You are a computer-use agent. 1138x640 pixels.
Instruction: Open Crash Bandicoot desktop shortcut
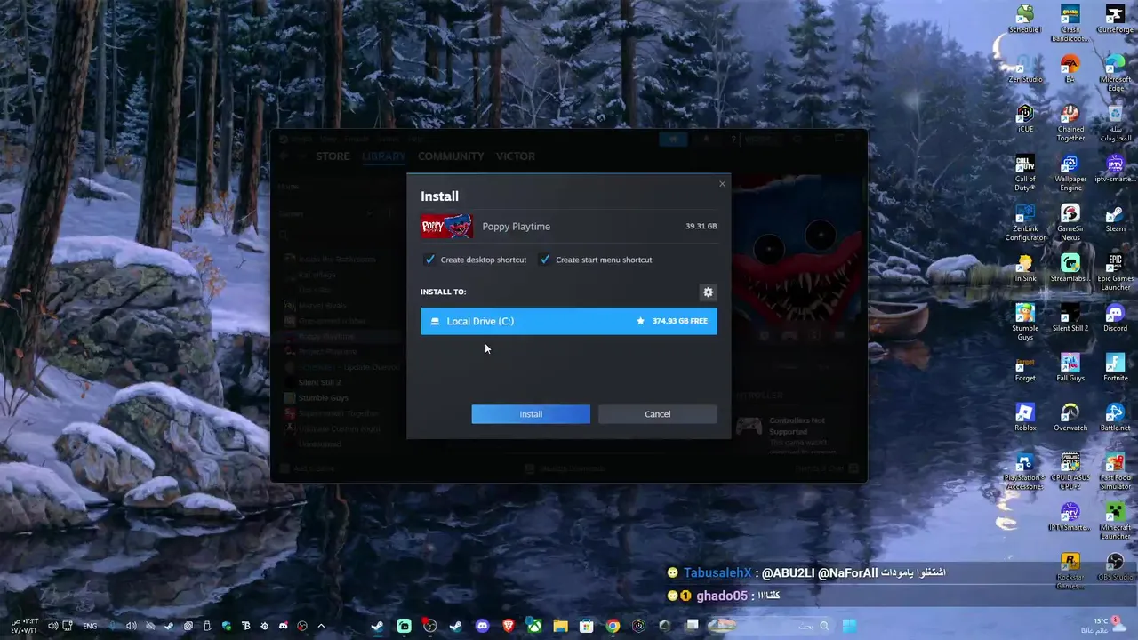pyautogui.click(x=1070, y=23)
